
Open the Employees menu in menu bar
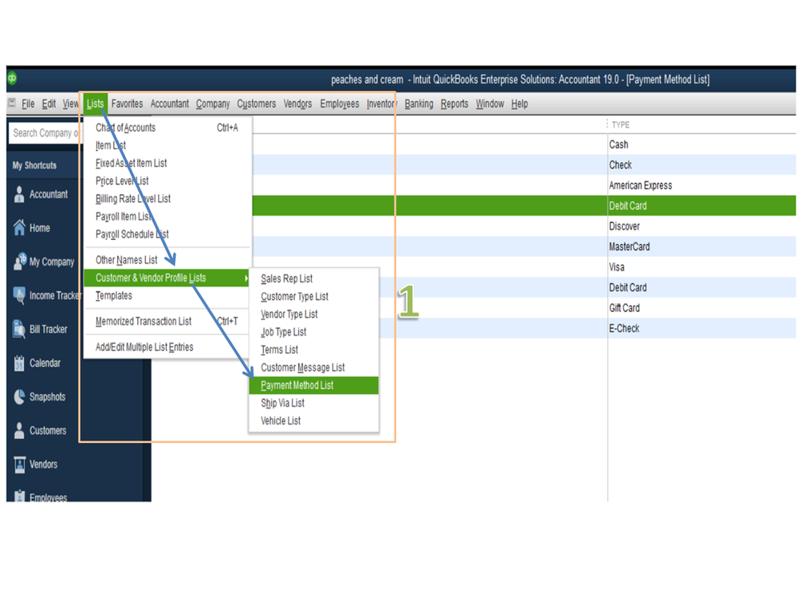[x=340, y=104]
